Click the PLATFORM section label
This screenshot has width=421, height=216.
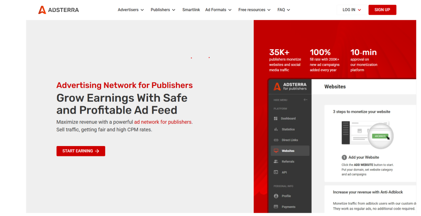(x=280, y=109)
